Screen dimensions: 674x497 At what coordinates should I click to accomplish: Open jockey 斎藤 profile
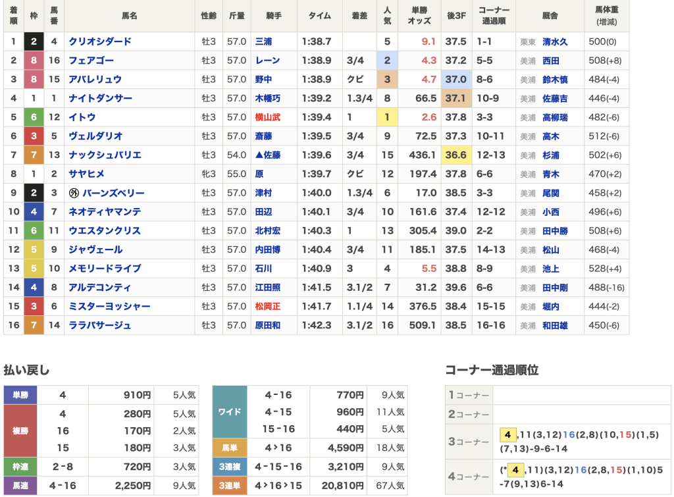pos(263,136)
